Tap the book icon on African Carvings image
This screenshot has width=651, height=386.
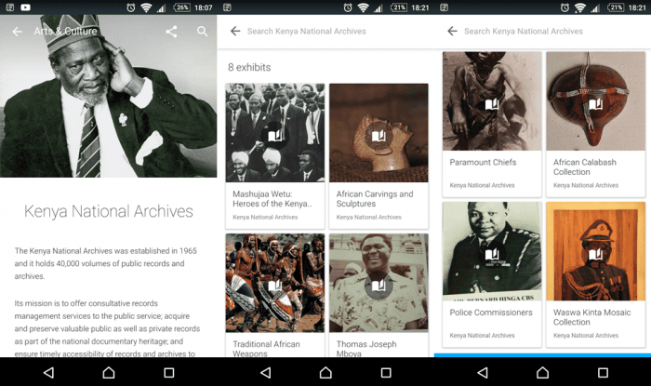379,135
